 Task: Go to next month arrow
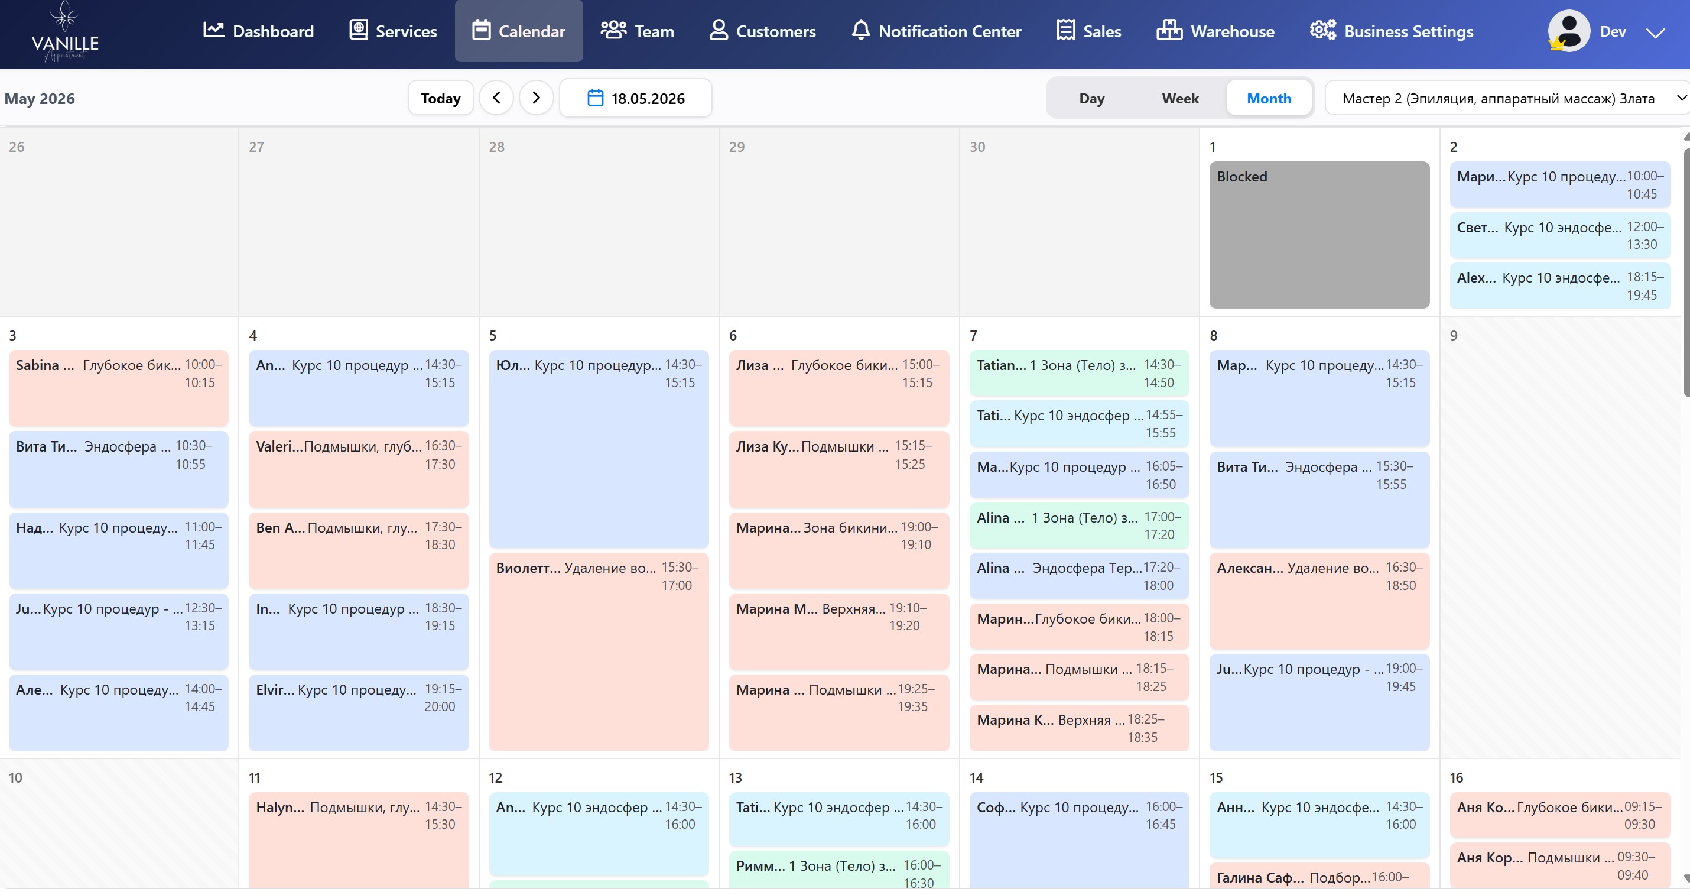[x=536, y=98]
